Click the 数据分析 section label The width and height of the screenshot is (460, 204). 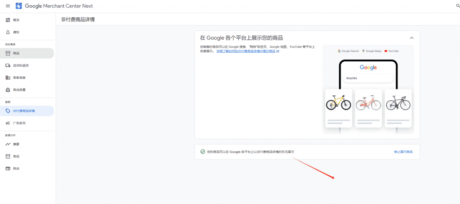[x=10, y=135]
